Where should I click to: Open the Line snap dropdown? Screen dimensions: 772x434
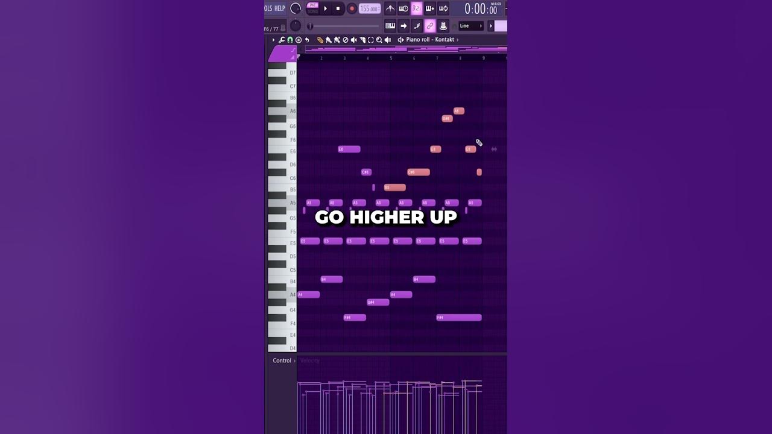point(471,26)
